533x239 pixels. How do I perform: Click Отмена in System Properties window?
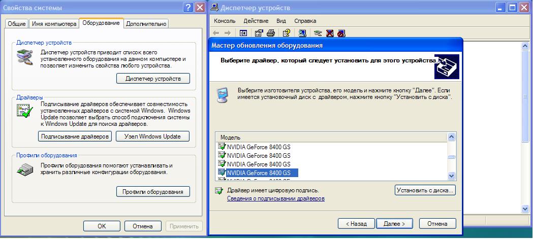coord(142,226)
